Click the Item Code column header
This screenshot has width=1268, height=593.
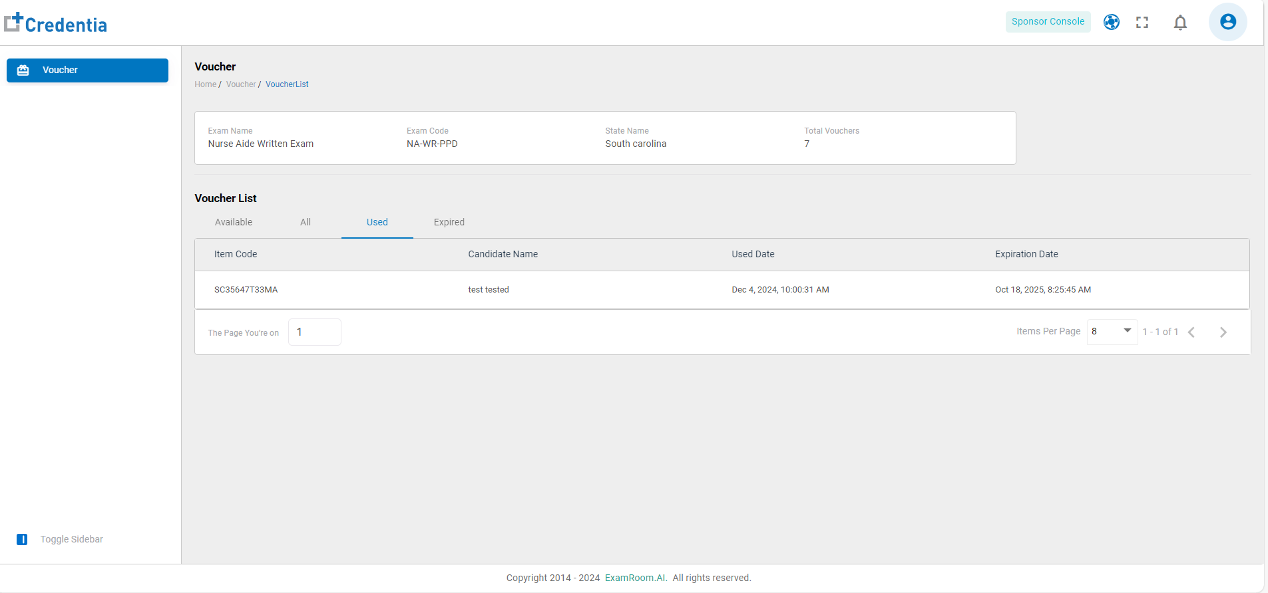point(236,254)
